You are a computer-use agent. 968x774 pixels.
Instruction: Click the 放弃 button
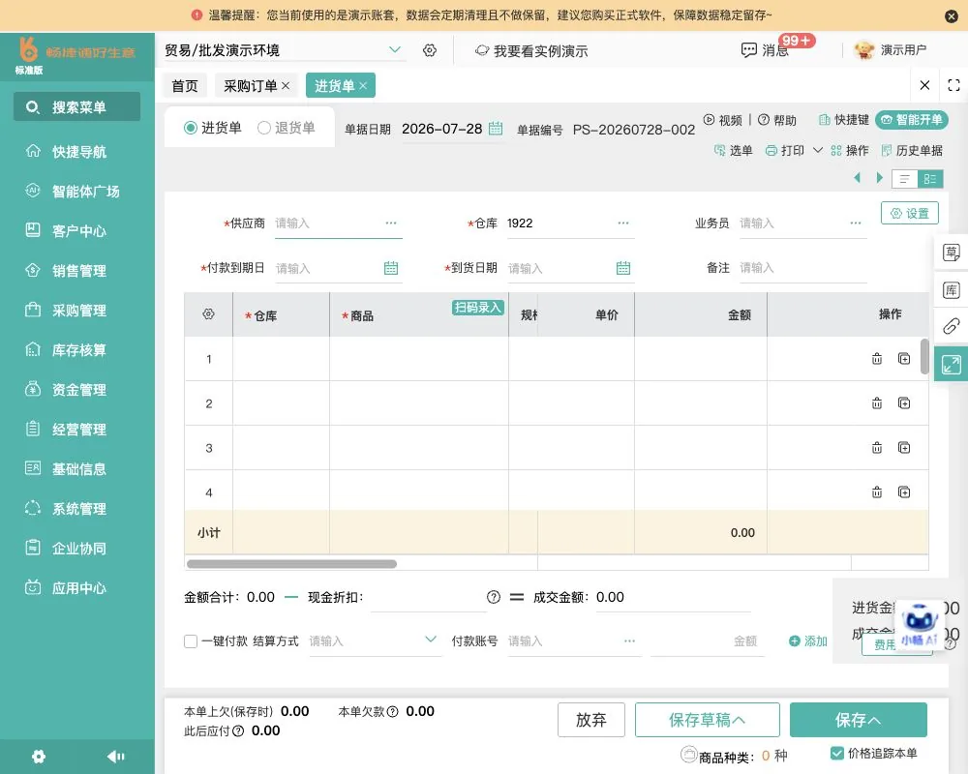point(590,720)
